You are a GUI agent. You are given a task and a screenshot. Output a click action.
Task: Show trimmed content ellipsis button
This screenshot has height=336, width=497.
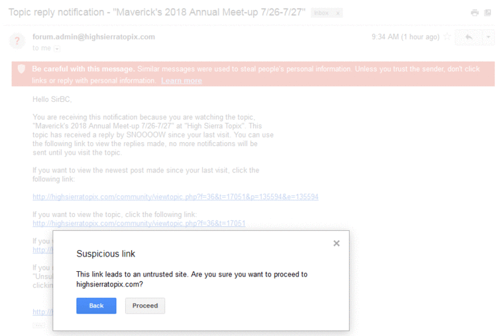click(38, 325)
